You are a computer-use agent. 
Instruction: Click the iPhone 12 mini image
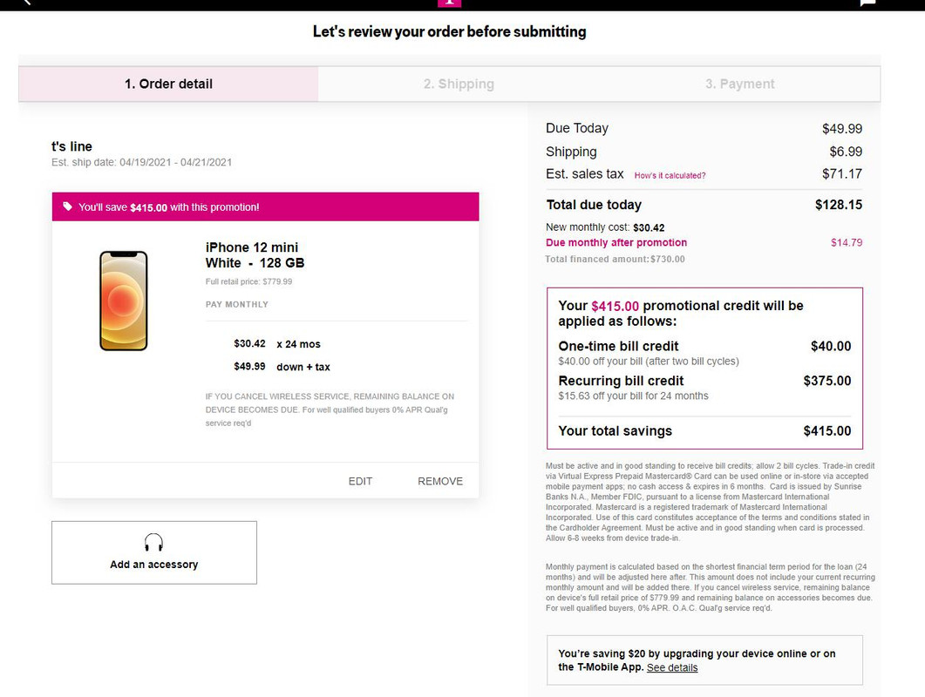[x=123, y=301]
